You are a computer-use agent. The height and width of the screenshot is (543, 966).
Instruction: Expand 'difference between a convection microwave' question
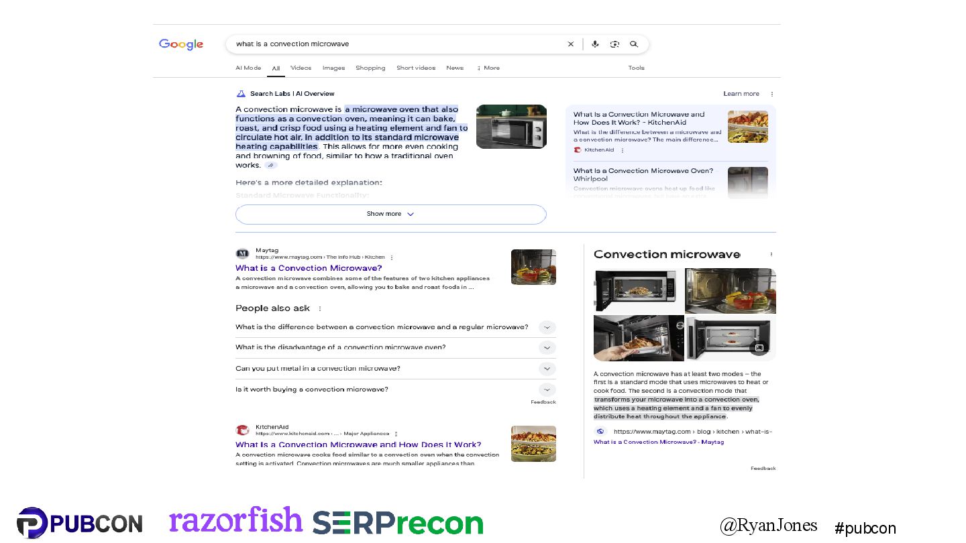(x=395, y=327)
